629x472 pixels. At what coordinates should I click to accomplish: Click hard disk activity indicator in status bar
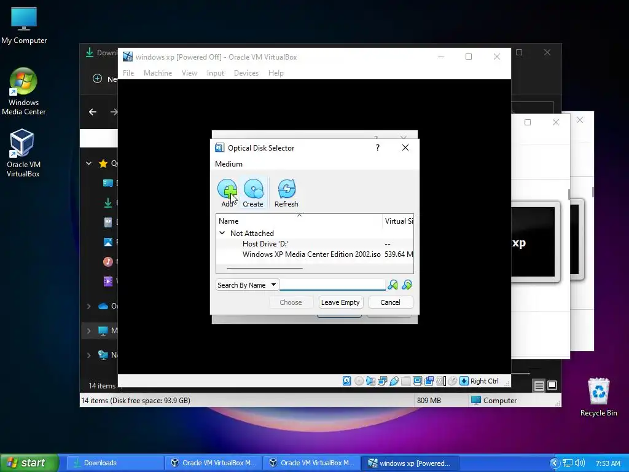pos(347,381)
